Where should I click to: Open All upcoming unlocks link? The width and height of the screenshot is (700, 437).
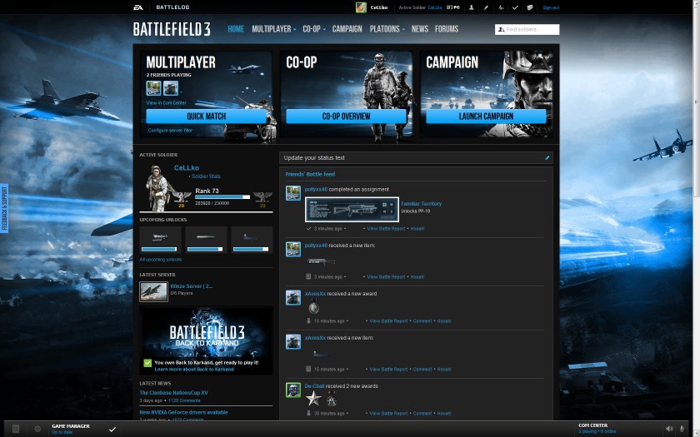[161, 260]
